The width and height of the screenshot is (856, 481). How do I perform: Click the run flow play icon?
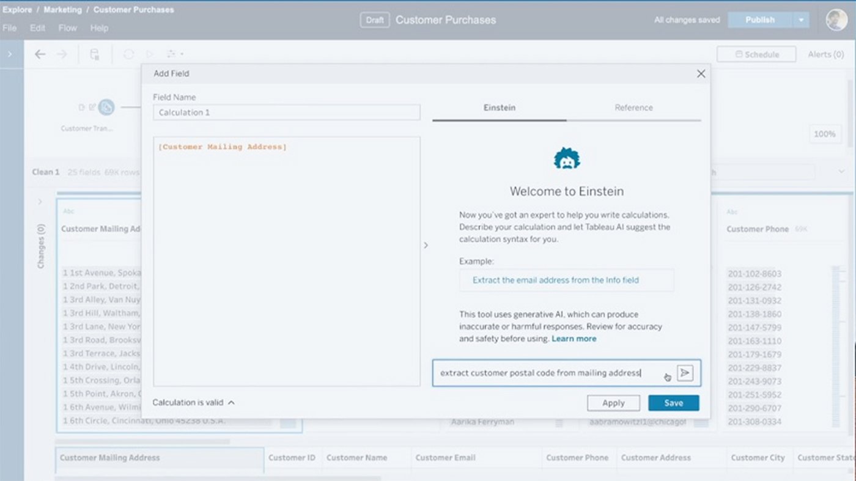(x=150, y=54)
